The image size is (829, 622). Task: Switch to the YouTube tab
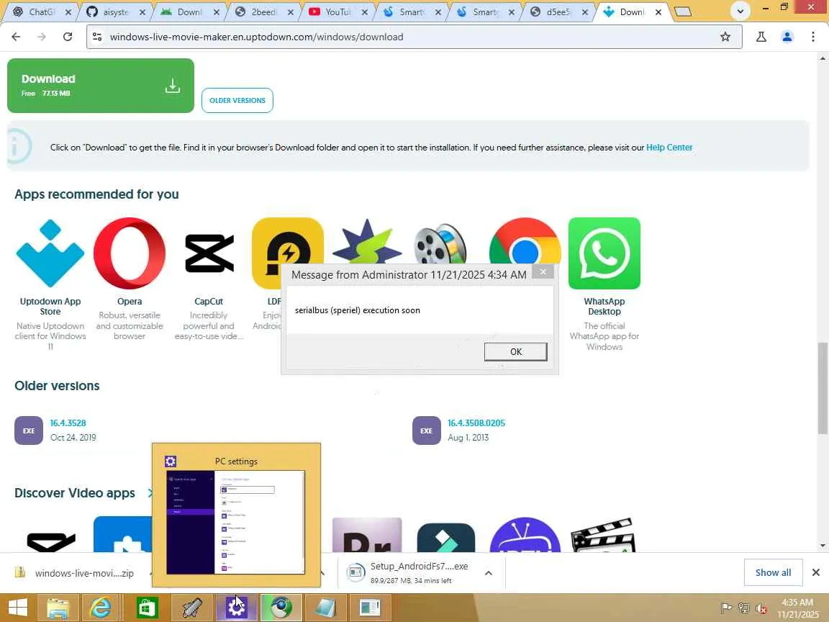click(x=336, y=12)
